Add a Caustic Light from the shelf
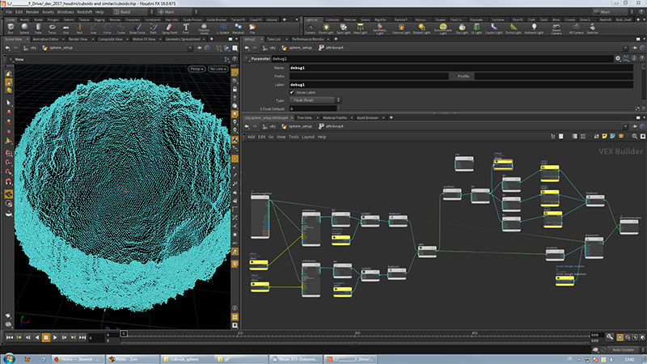Image resolution: width=647 pixels, height=364 pixels. pyautogui.click(x=493, y=28)
